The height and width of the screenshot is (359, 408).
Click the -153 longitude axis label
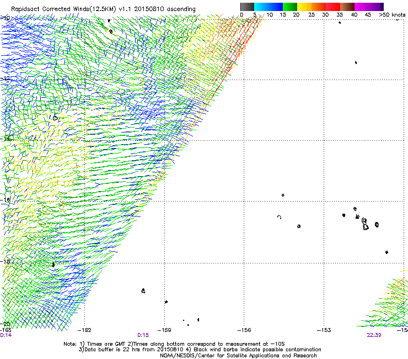(324, 330)
